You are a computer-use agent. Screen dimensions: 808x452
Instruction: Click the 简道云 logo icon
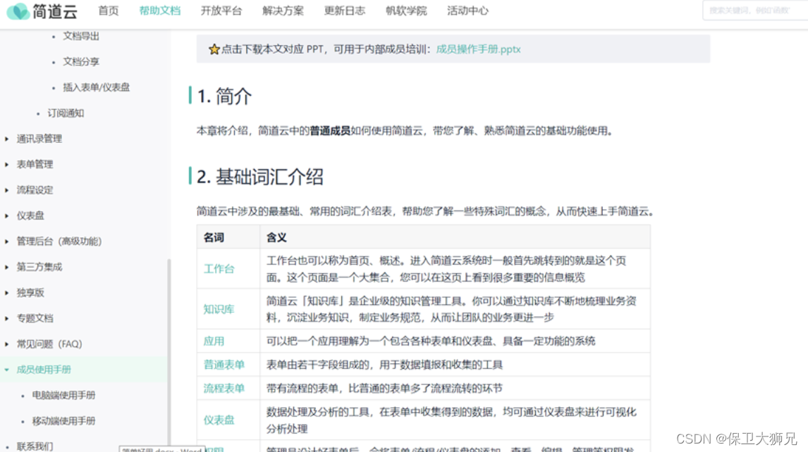(x=18, y=11)
